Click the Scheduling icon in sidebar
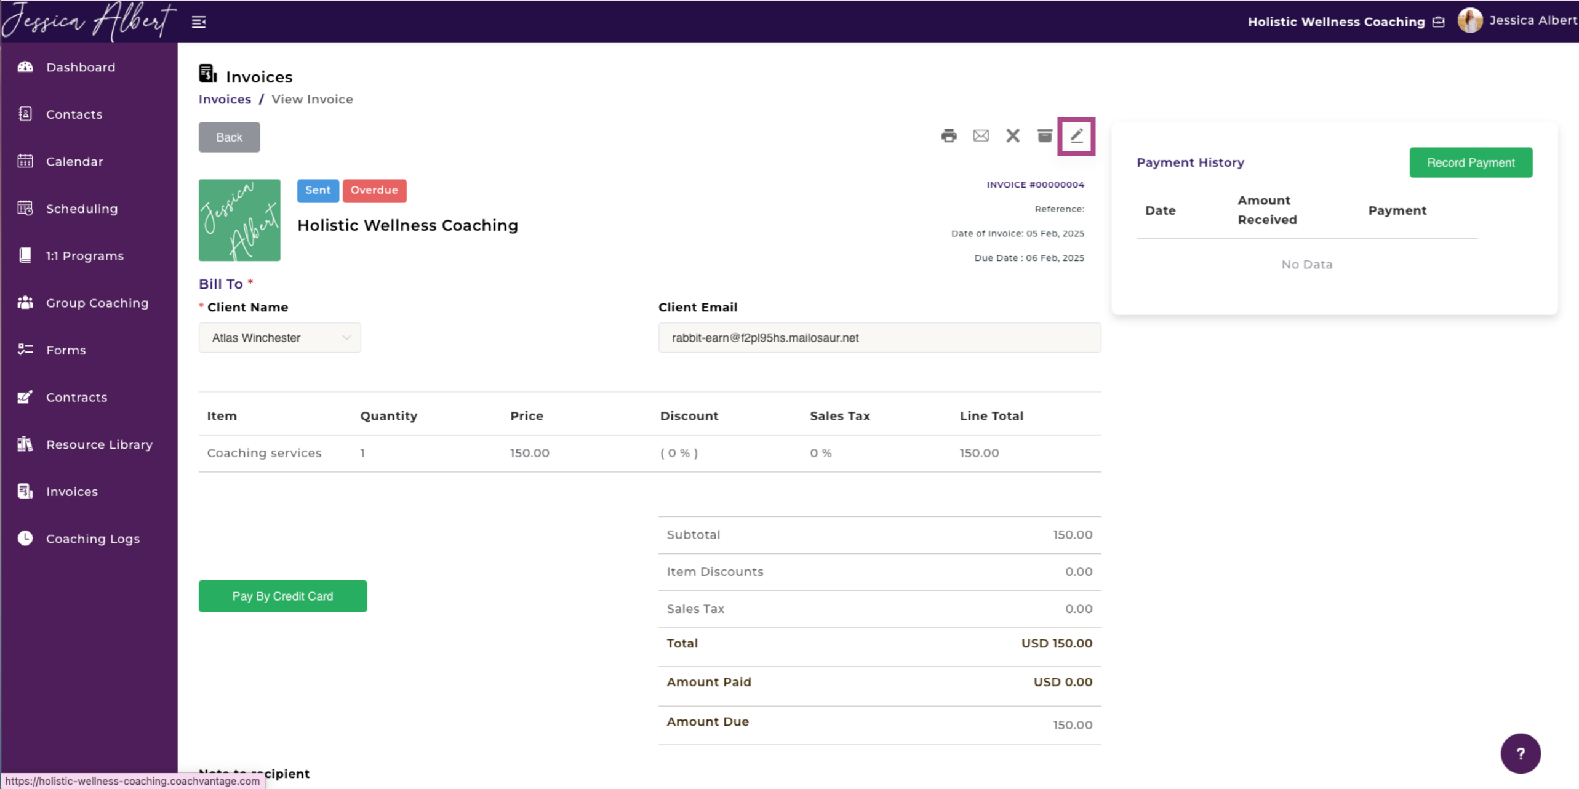 (x=25, y=209)
